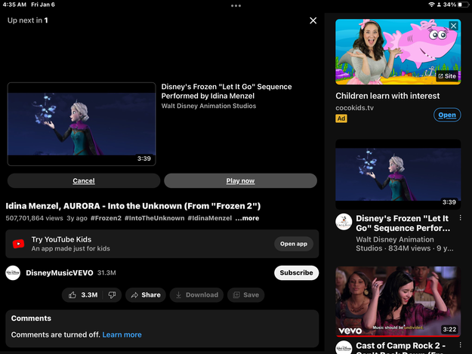
Task: Open sidebar Disney's Frozen Let It Go title
Action: coord(403,223)
